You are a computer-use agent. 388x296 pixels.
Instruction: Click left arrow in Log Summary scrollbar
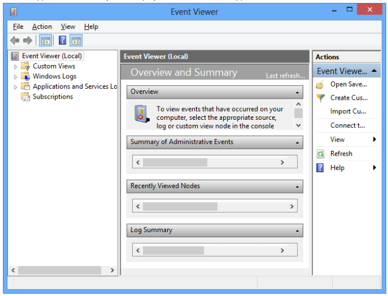pos(138,251)
